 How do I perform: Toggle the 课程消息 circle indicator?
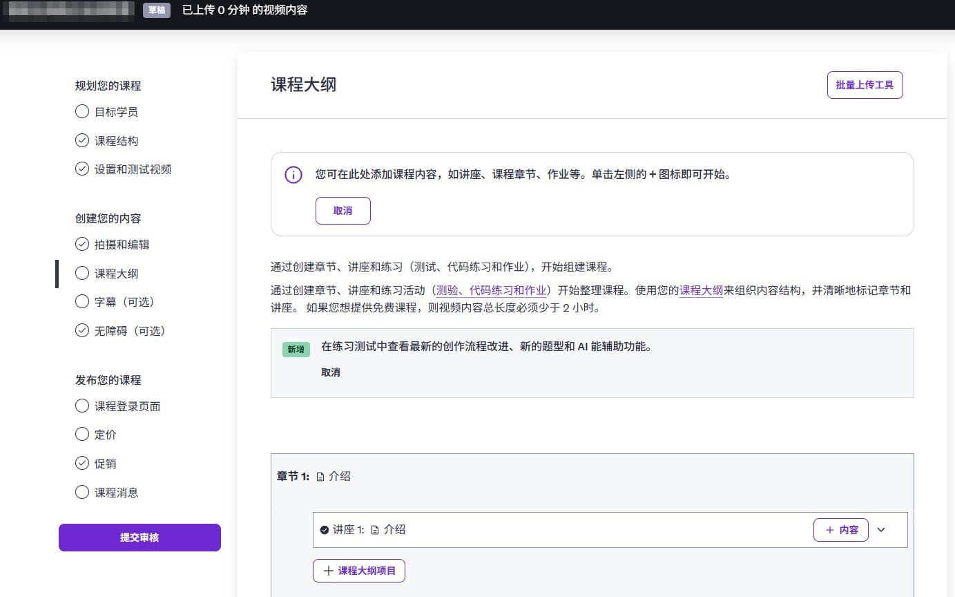(x=81, y=492)
